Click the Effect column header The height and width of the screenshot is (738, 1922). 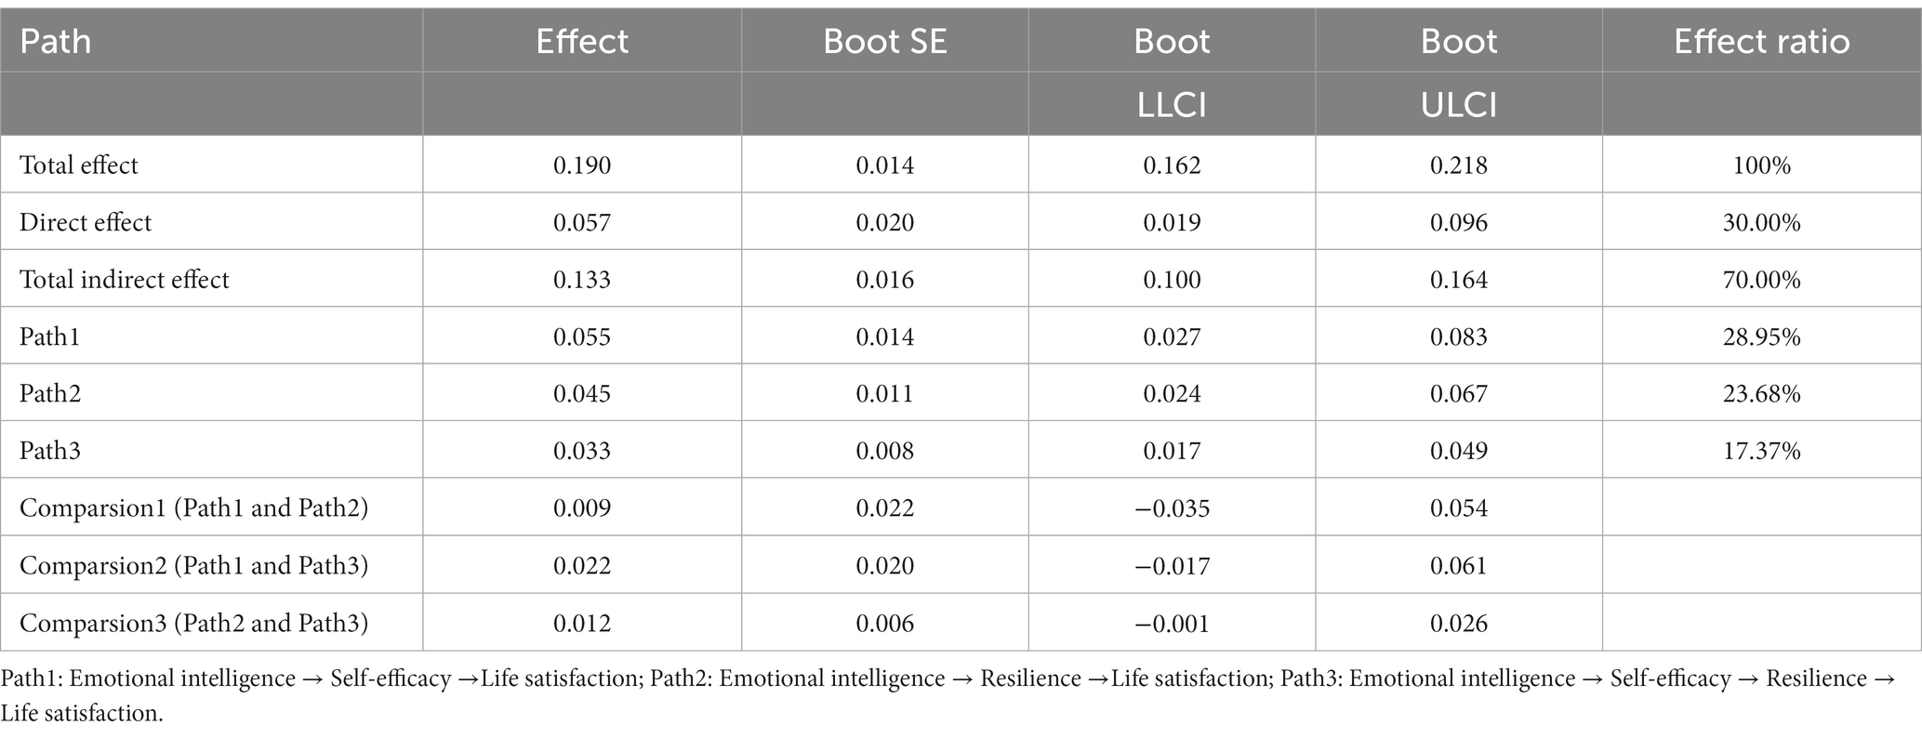click(x=582, y=42)
